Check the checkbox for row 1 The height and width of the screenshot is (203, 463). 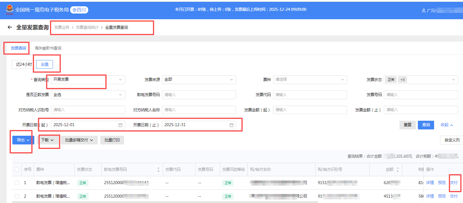coord(17,183)
